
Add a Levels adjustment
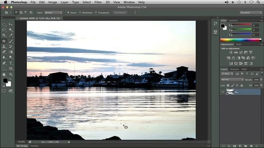[236, 52]
